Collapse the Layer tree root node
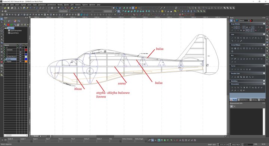Screen dimensions: 269x146 5,28
